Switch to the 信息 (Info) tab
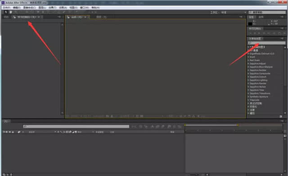Image resolution: width=288 pixels, height=176 pixels. point(251,17)
